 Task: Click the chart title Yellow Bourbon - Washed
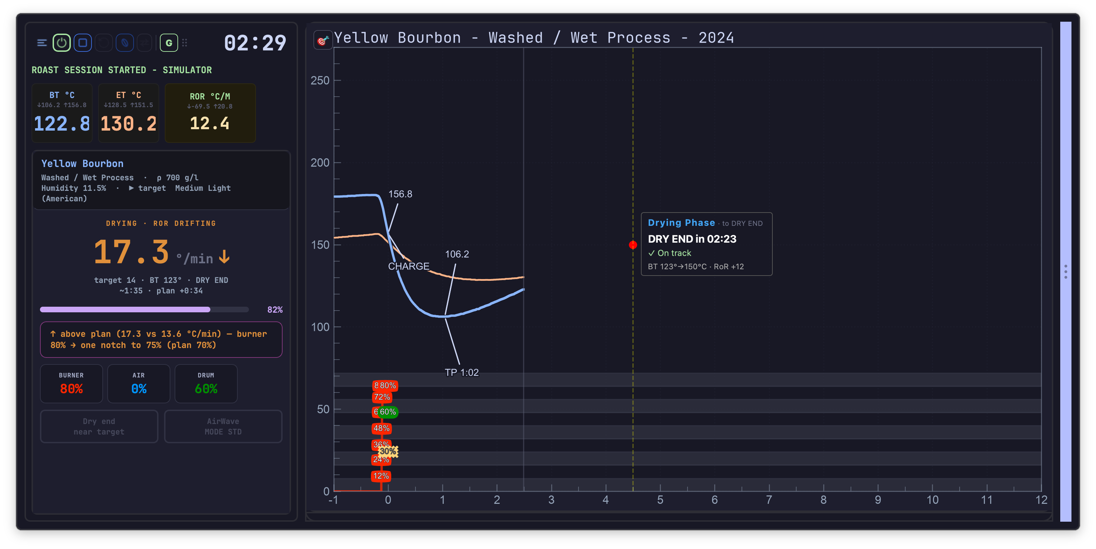click(534, 38)
